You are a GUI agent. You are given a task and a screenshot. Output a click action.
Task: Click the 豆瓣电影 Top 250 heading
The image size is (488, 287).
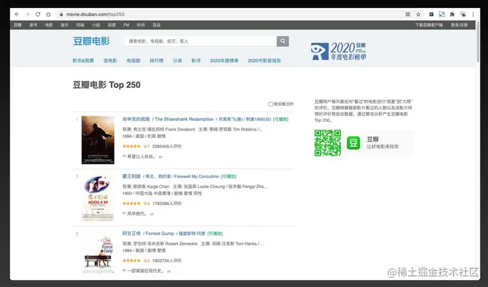click(x=107, y=85)
